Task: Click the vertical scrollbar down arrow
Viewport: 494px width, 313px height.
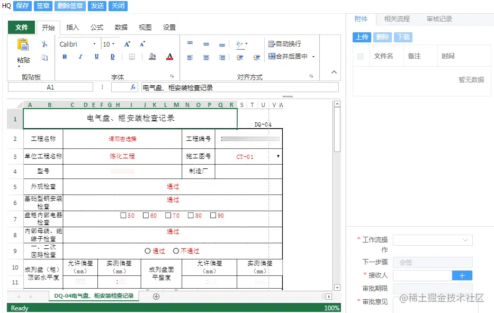Action: 337,288
